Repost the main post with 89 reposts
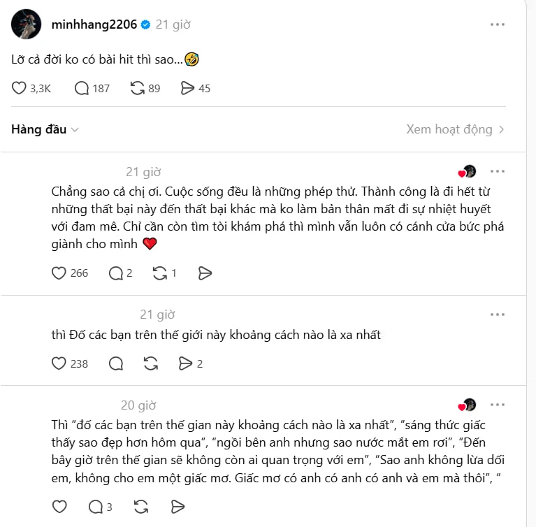The width and height of the screenshot is (536, 527). [138, 88]
